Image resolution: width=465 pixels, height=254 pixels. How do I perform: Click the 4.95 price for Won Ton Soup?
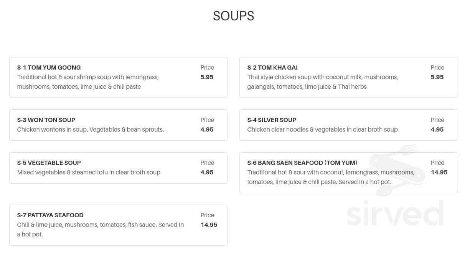point(207,130)
